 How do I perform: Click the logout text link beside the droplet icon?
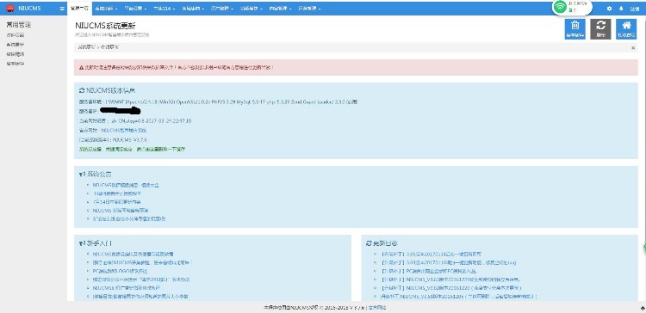point(635,9)
